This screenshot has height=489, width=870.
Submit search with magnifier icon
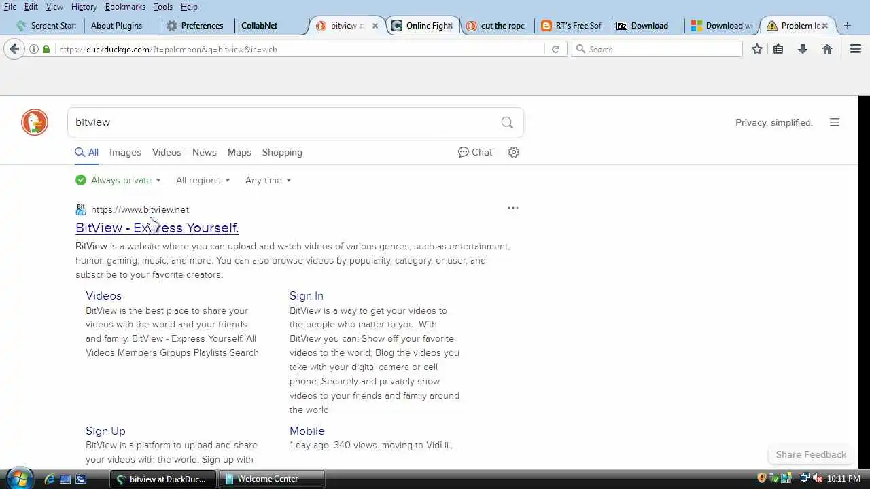click(507, 122)
